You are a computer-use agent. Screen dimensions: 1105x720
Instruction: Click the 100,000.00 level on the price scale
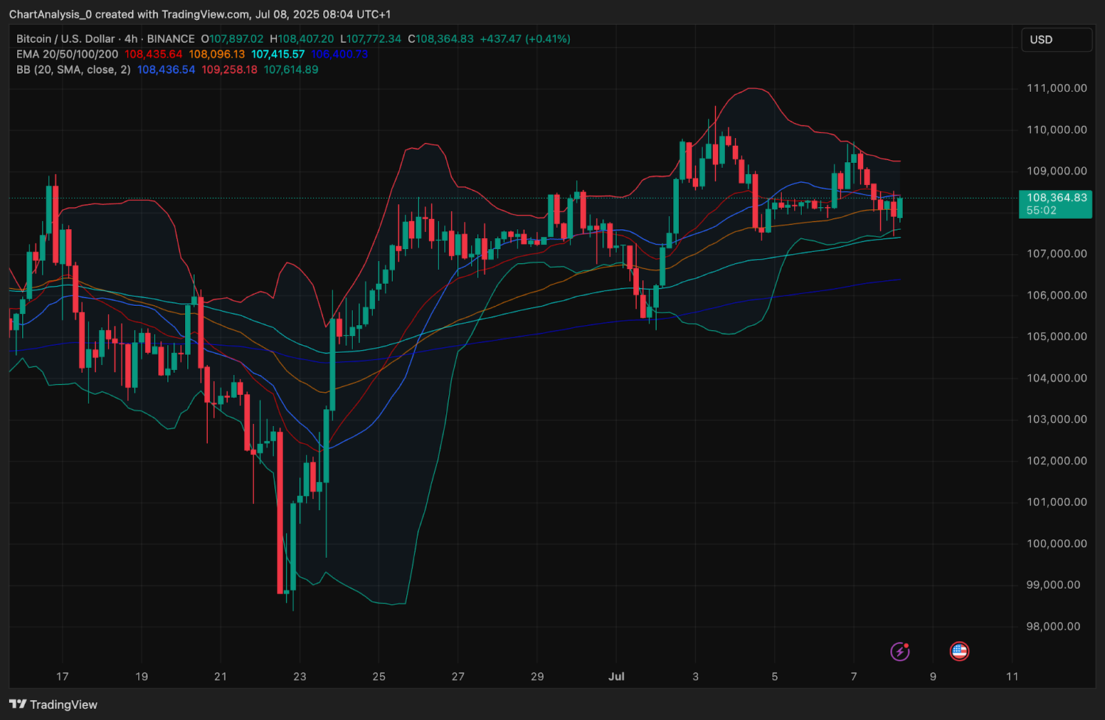coord(1056,544)
